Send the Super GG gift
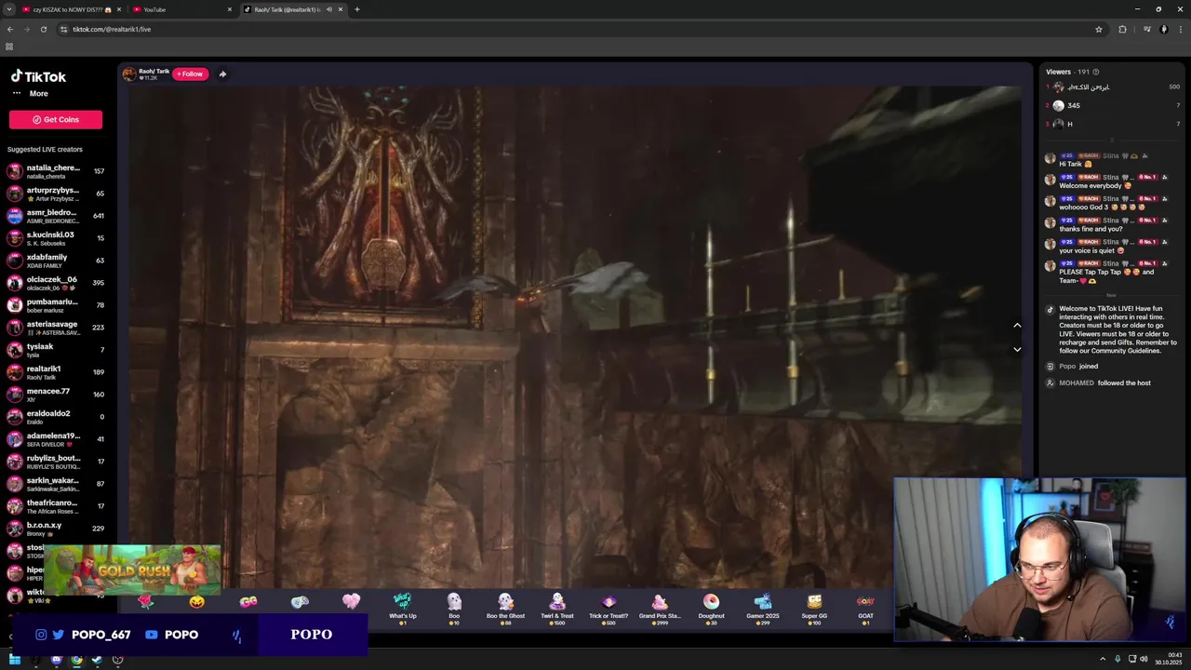The height and width of the screenshot is (670, 1191). (814, 609)
